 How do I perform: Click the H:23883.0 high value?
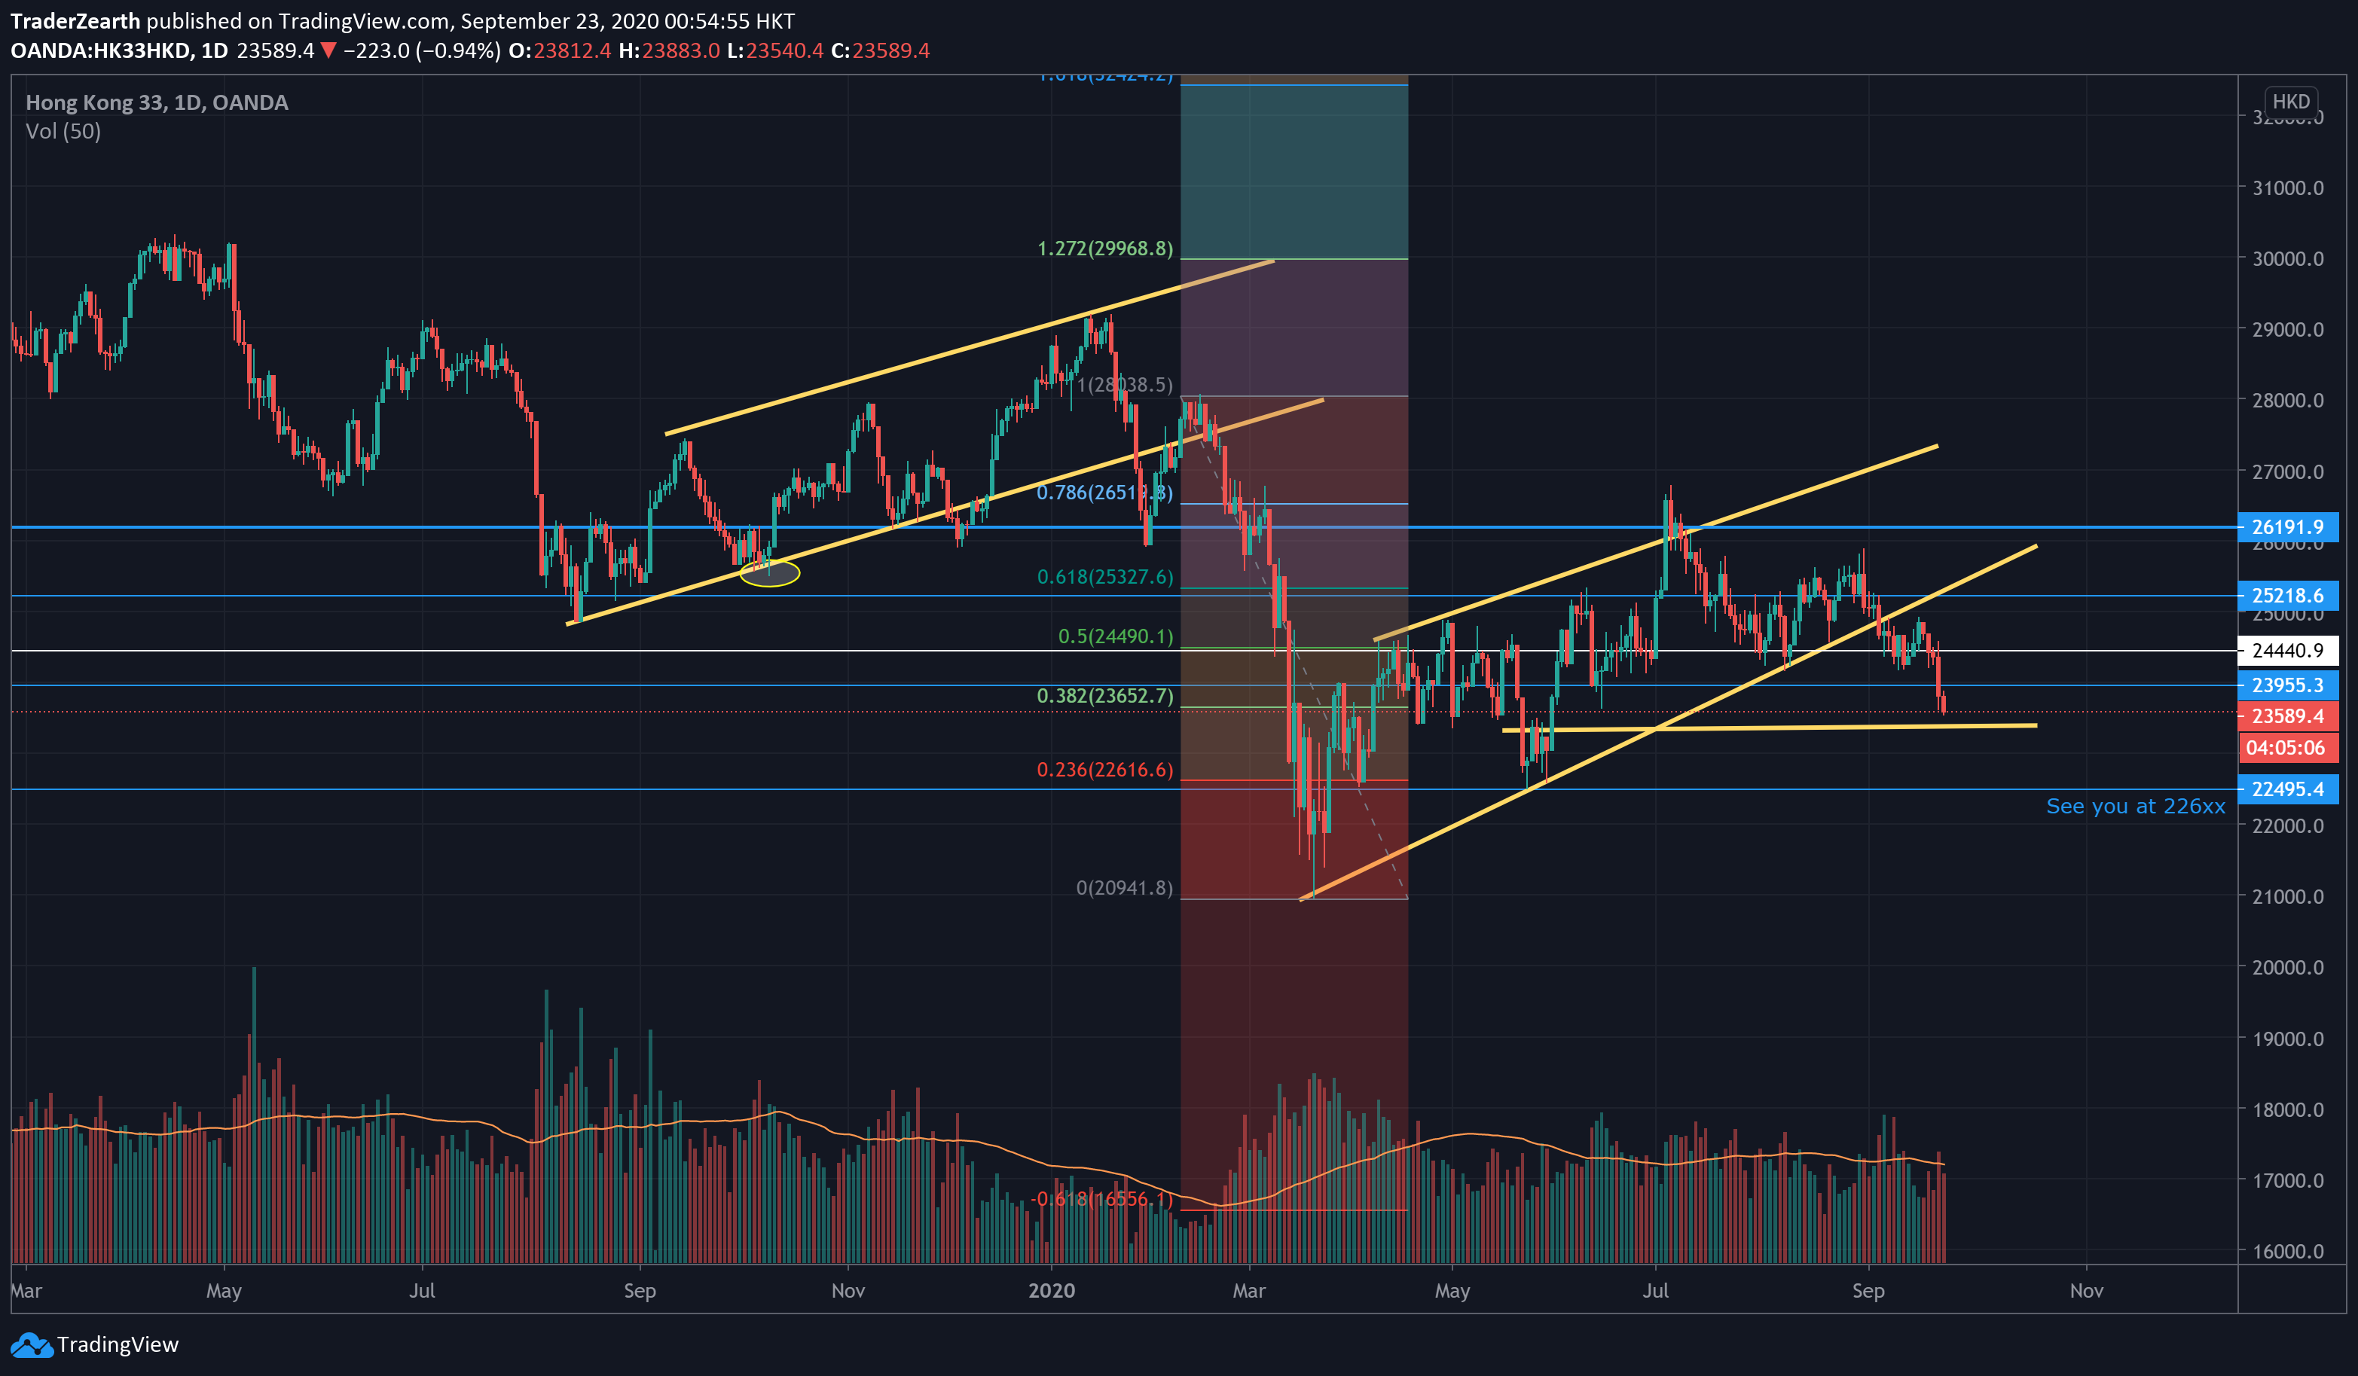[669, 50]
